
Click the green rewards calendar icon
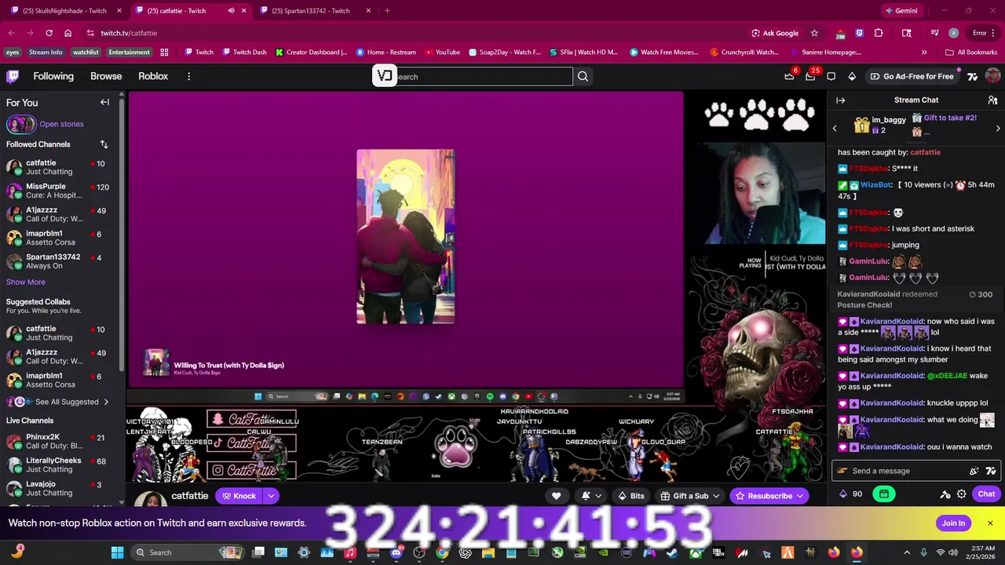pos(884,494)
